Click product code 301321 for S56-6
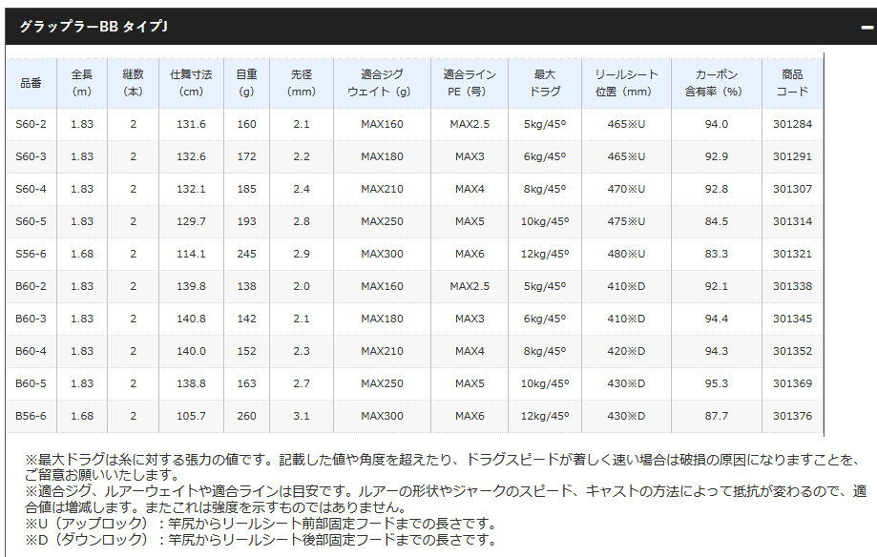The height and width of the screenshot is (557, 877). (x=792, y=254)
